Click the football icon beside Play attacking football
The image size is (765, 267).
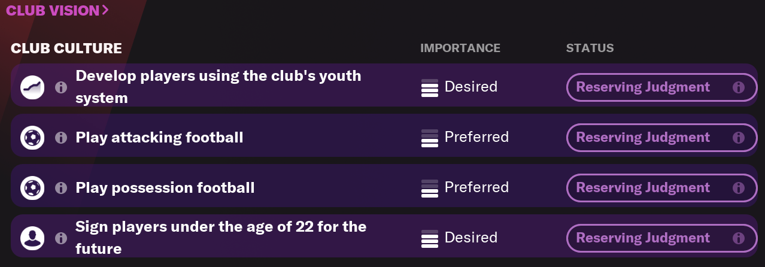32,138
